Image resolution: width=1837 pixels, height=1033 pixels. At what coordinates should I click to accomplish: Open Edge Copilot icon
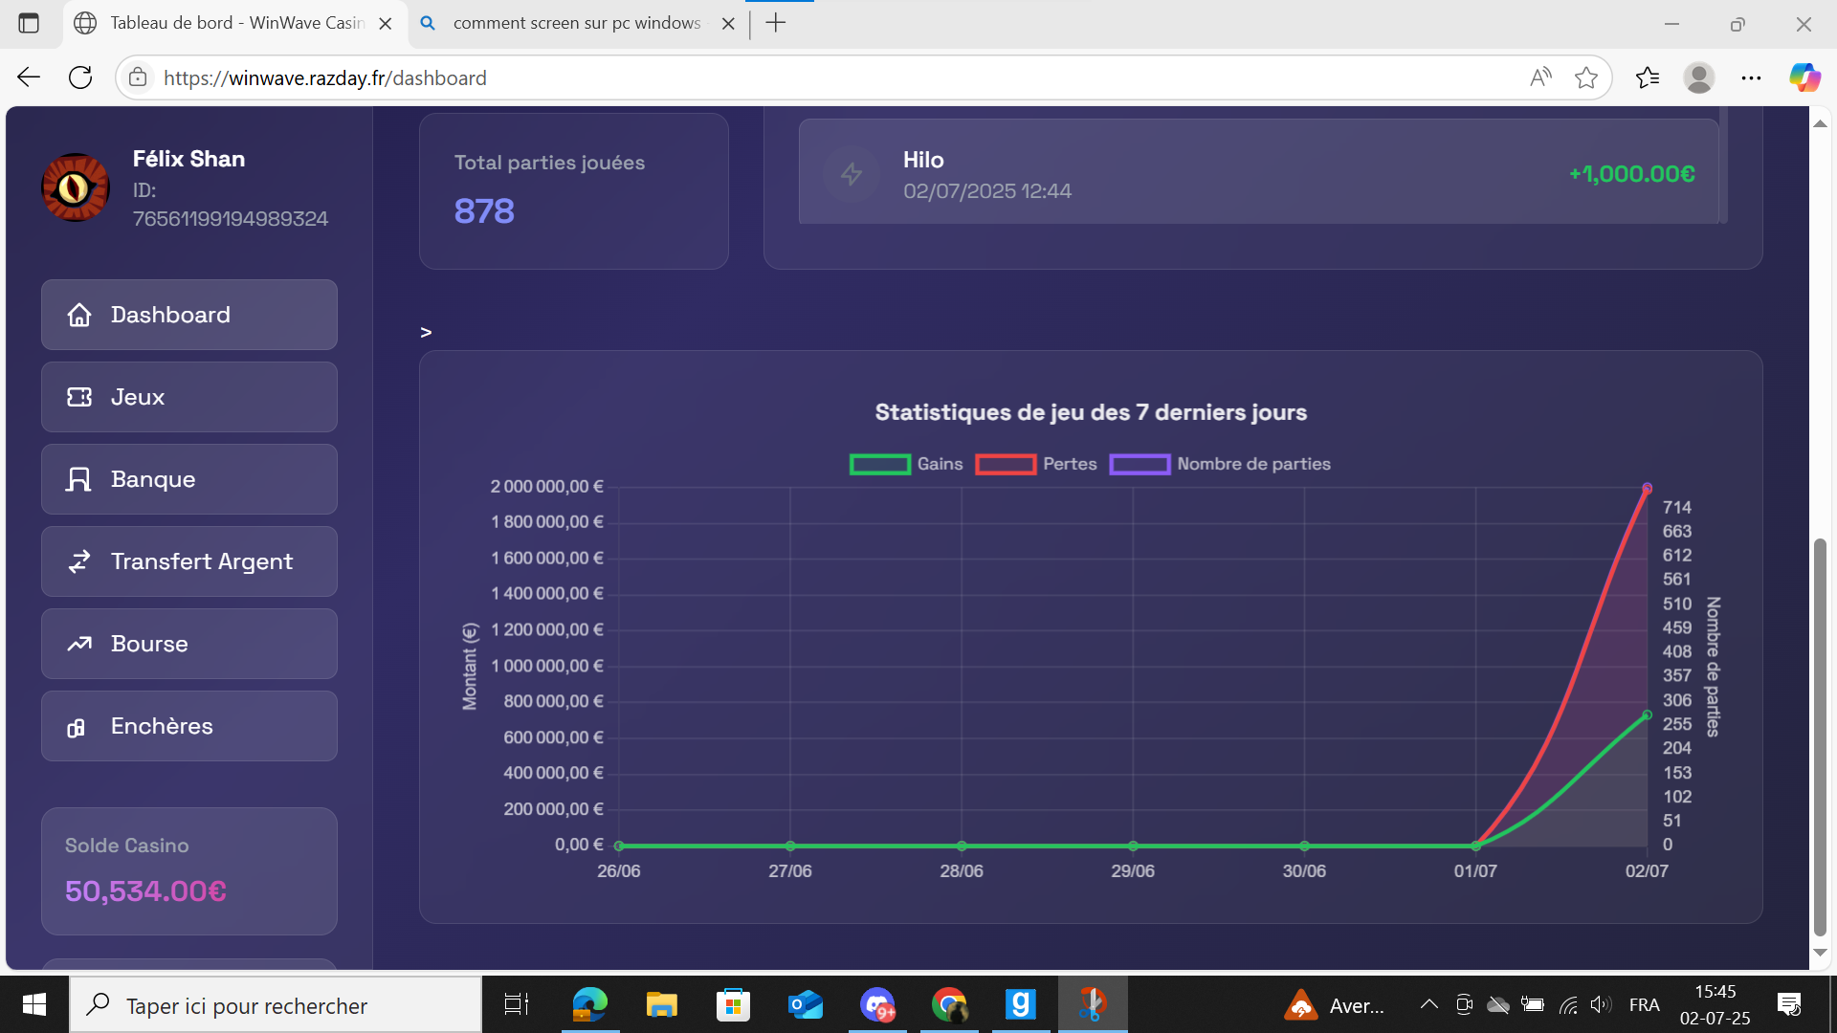[1804, 77]
